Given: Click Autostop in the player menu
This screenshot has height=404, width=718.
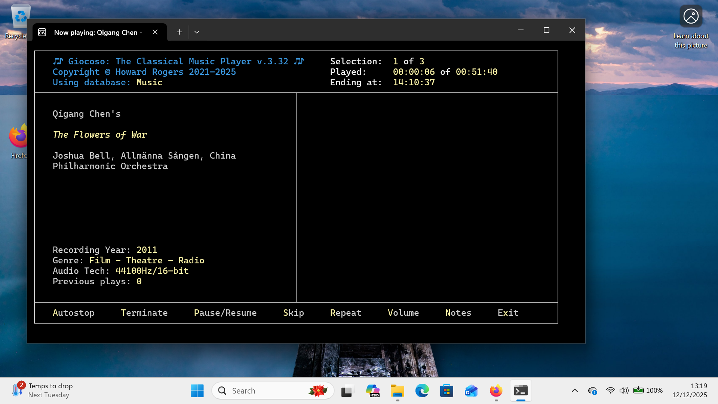Looking at the screenshot, I should point(74,313).
